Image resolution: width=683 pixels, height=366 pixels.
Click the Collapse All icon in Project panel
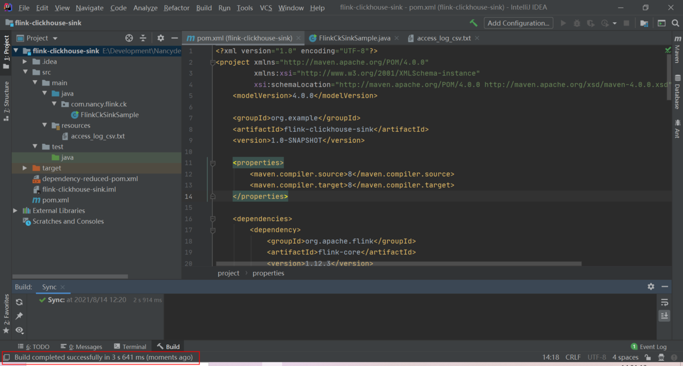coord(143,38)
